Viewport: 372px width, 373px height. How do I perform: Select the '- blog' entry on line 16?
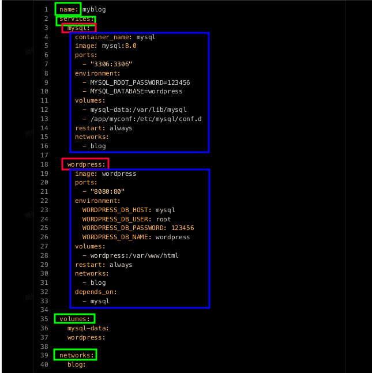(x=94, y=146)
